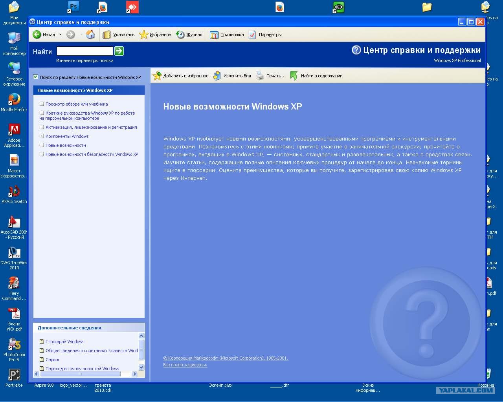Start search with the green arrow button
The image size is (503, 402).
click(x=119, y=51)
